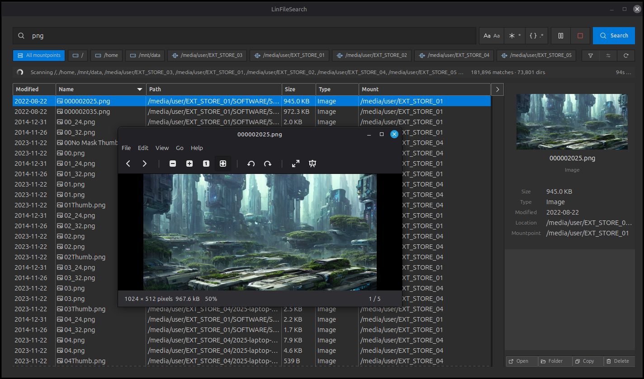Sort using Name column dropdown arrow
The width and height of the screenshot is (644, 379).
pos(140,89)
